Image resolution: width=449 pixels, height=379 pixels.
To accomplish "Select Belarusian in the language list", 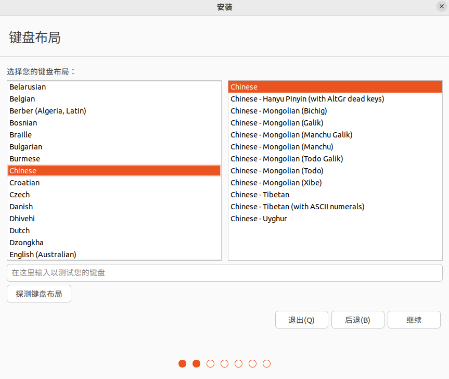I will [114, 87].
